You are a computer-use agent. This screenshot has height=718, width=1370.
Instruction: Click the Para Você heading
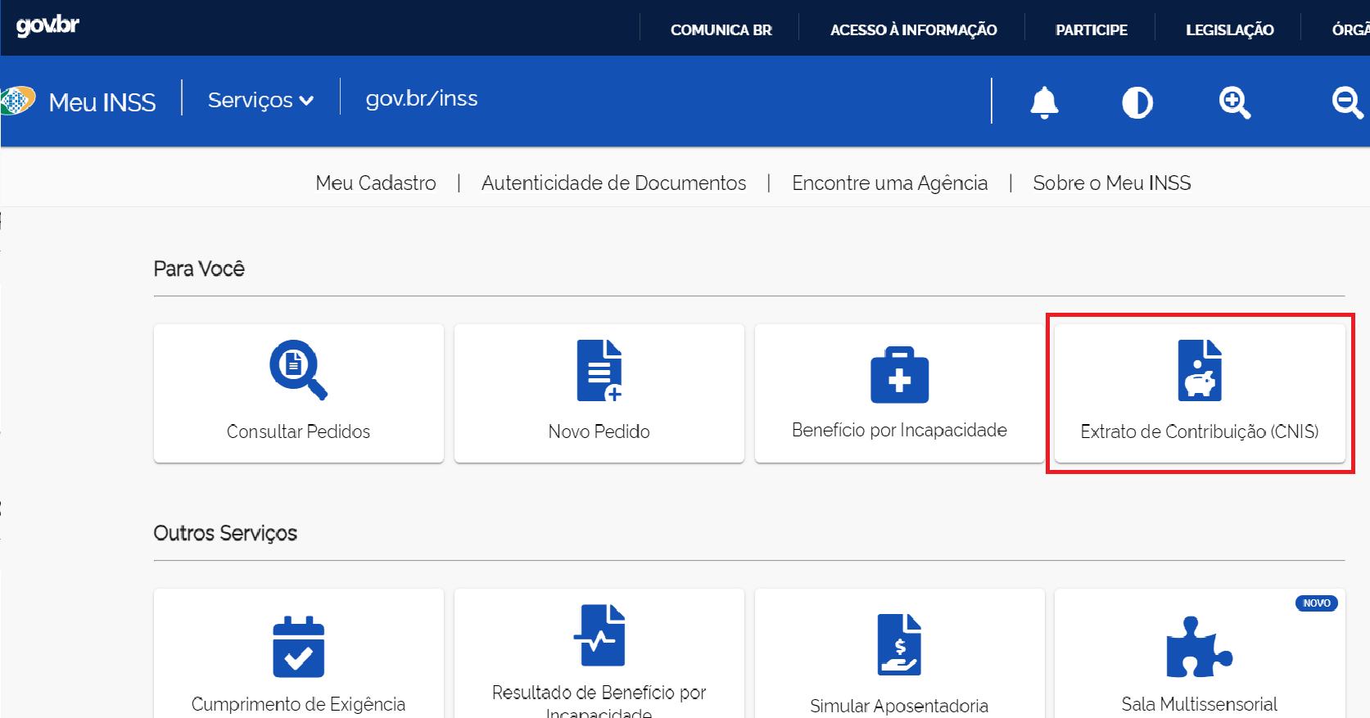[x=199, y=269]
